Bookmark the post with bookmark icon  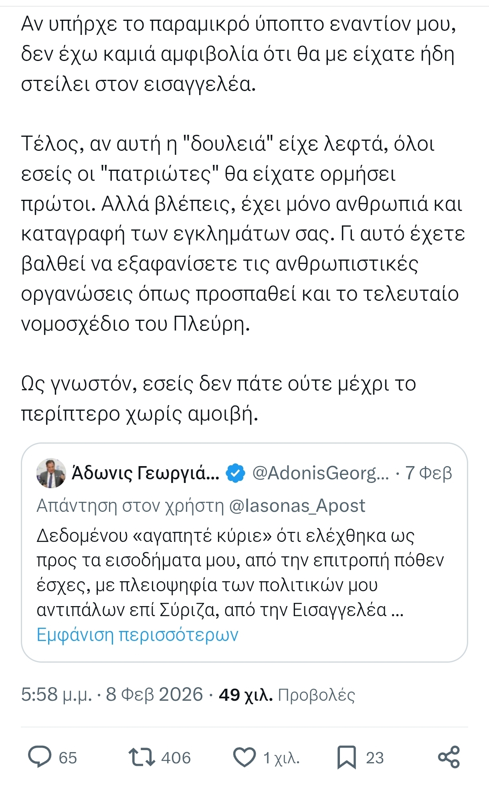pos(346,757)
